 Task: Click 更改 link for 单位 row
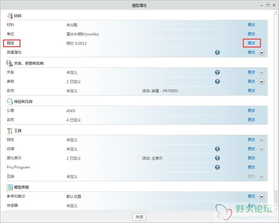pos(251,34)
